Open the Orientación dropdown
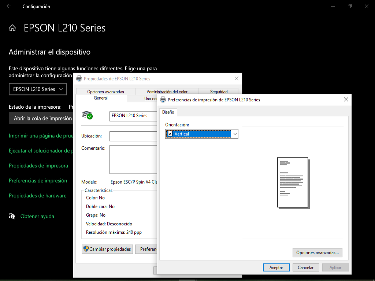375x281 pixels. (x=202, y=134)
